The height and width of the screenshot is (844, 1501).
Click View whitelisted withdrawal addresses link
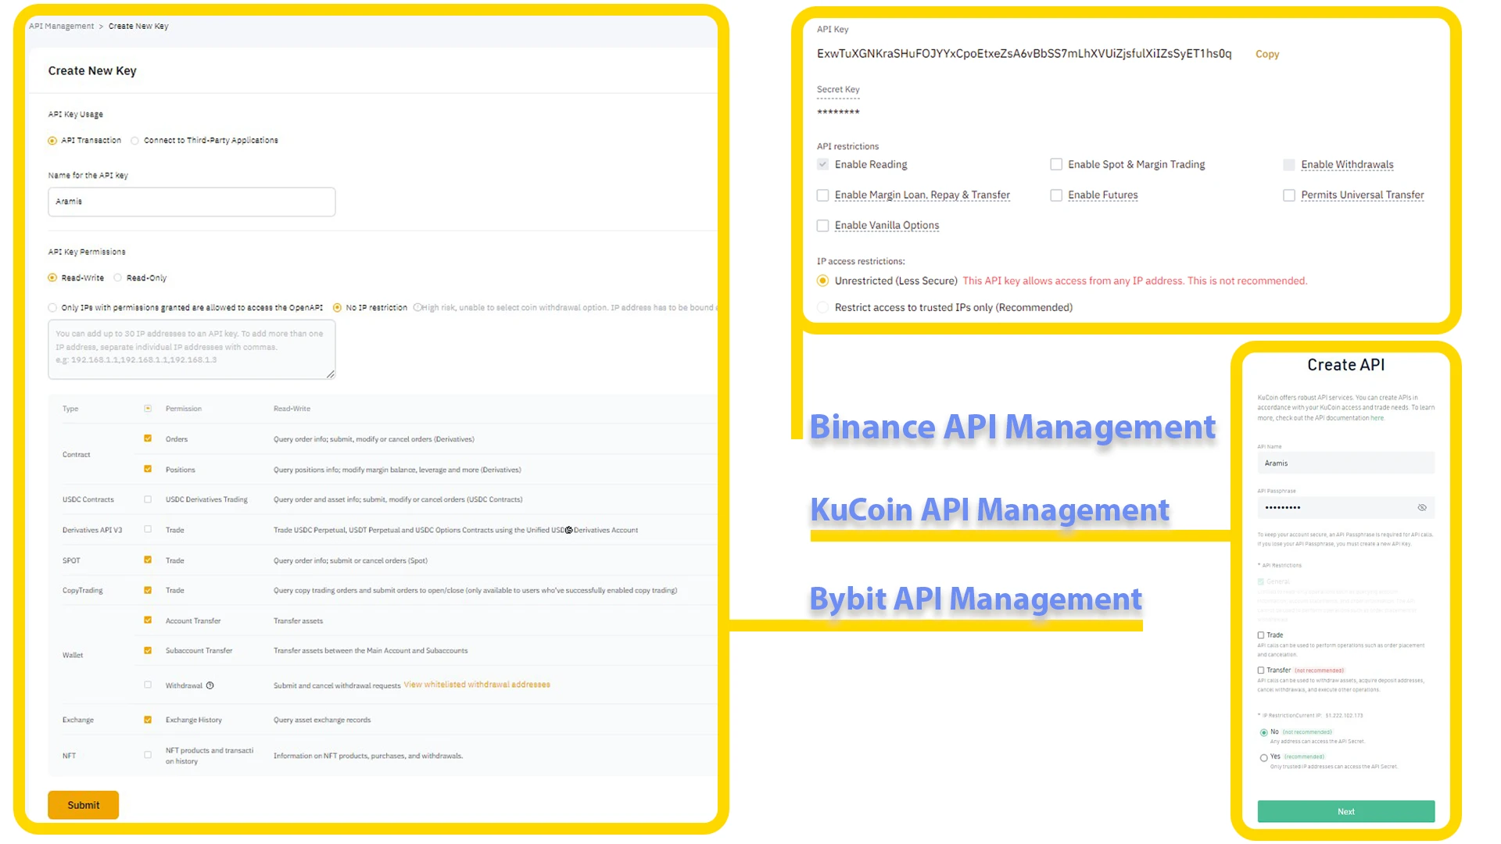tap(478, 685)
